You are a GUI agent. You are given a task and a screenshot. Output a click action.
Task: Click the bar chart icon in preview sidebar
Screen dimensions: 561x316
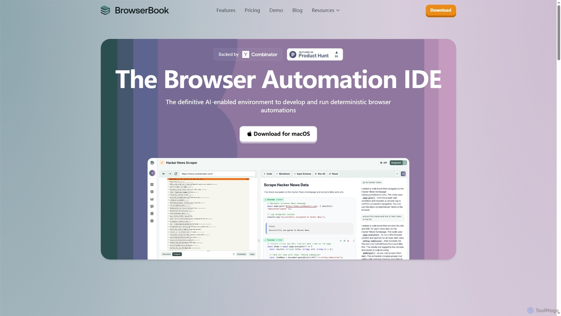pyautogui.click(x=152, y=199)
